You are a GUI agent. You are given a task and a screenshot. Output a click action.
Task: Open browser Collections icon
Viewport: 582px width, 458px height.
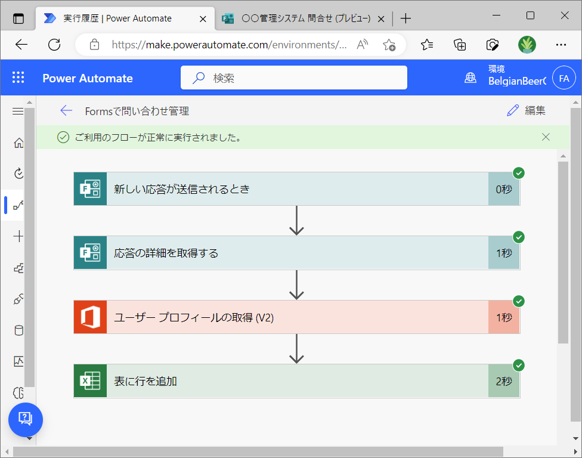460,45
